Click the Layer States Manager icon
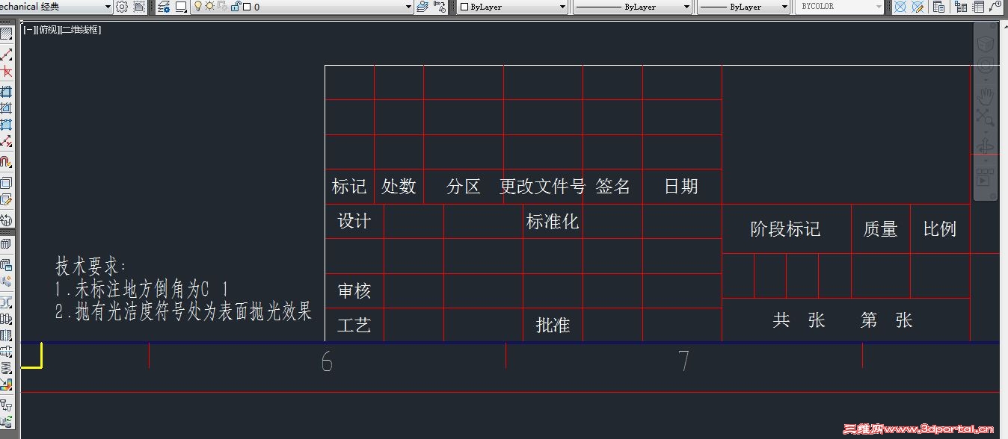The height and width of the screenshot is (439, 1008). point(422,6)
